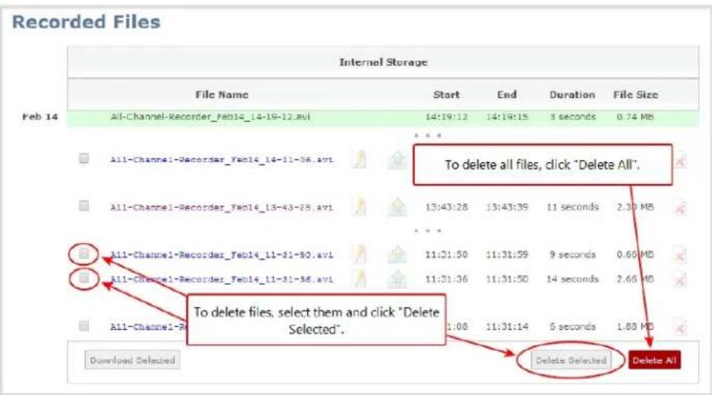Image resolution: width=712 pixels, height=395 pixels.
Task: Delete the 13-43-28.avi file with its X icon
Action: (679, 209)
